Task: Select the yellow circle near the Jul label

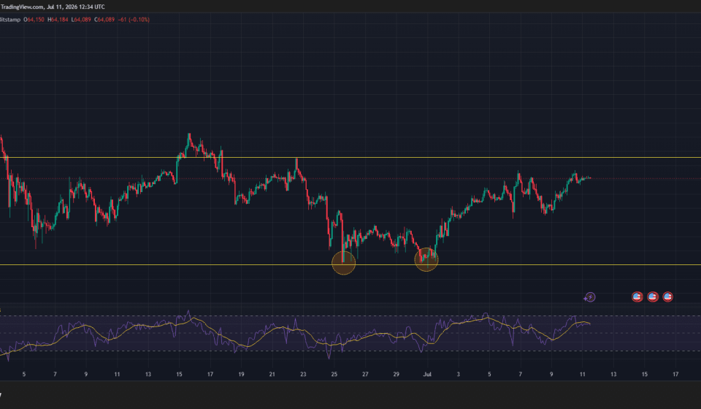Action: 426,259
